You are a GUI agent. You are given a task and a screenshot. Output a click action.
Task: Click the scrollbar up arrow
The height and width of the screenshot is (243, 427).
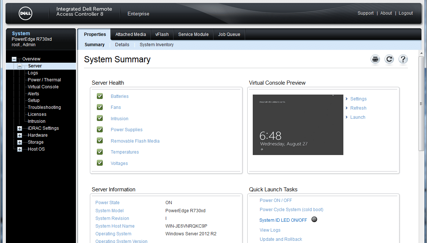[x=421, y=54]
